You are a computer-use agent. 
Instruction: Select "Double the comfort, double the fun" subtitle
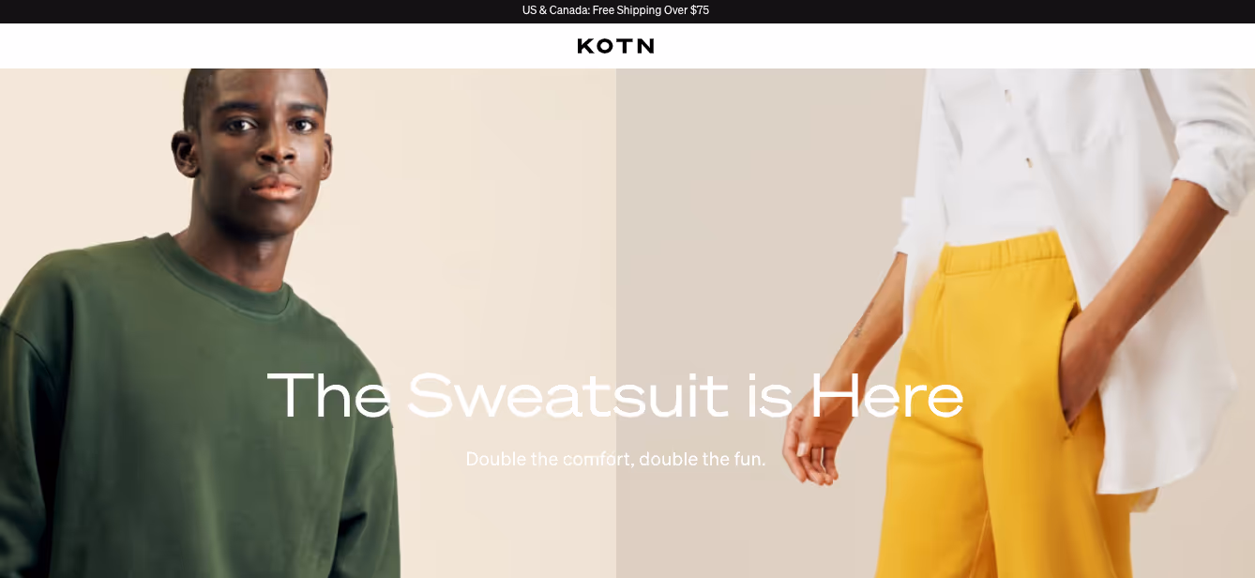pos(615,459)
